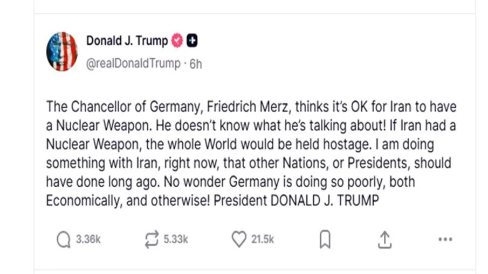Click the 5.33k reposts count
Image resolution: width=488 pixels, height=274 pixels.
[x=176, y=240]
